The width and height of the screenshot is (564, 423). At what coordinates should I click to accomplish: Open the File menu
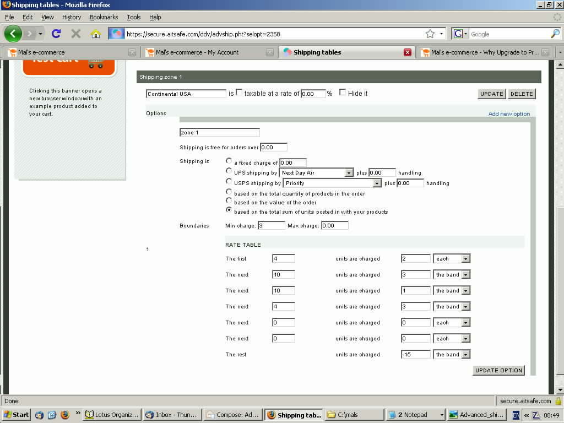(x=9, y=17)
